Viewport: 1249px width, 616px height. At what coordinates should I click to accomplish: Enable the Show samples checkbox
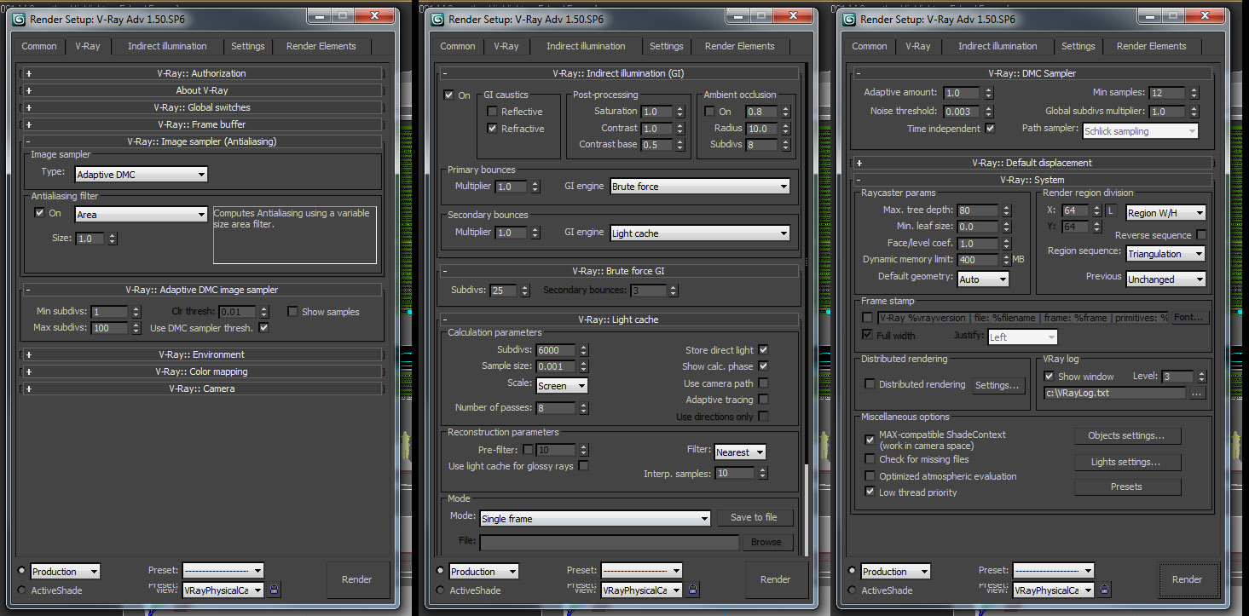[x=292, y=312]
